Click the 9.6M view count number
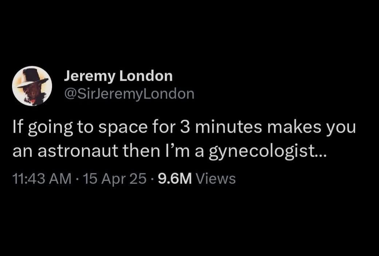Screen dimensions: 379x256 pos(175,179)
